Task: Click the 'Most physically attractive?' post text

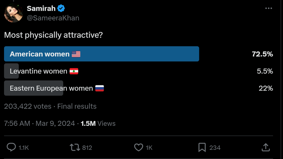Action: pyautogui.click(x=53, y=35)
